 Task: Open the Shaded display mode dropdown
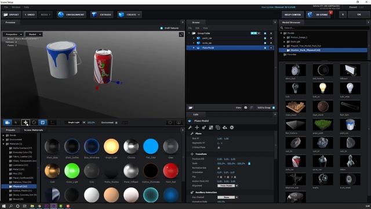34,34
